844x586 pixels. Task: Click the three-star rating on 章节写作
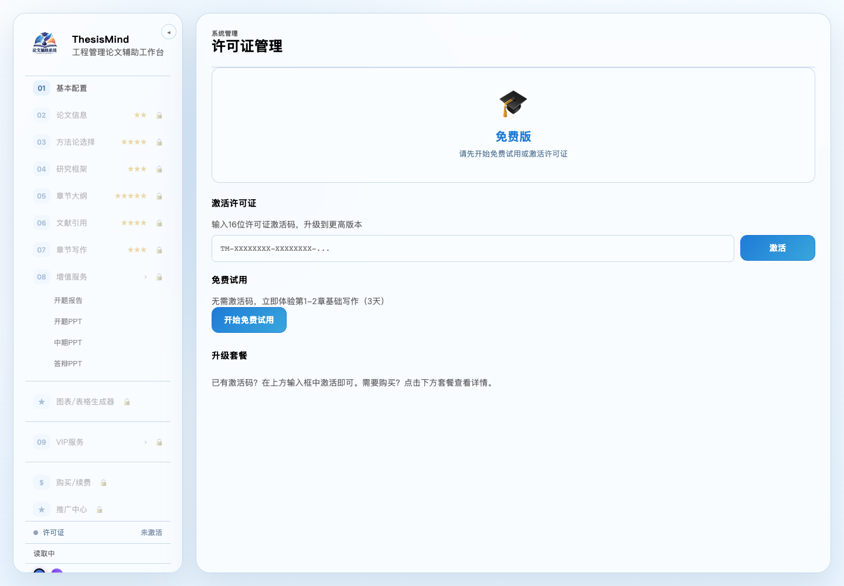[x=137, y=250]
